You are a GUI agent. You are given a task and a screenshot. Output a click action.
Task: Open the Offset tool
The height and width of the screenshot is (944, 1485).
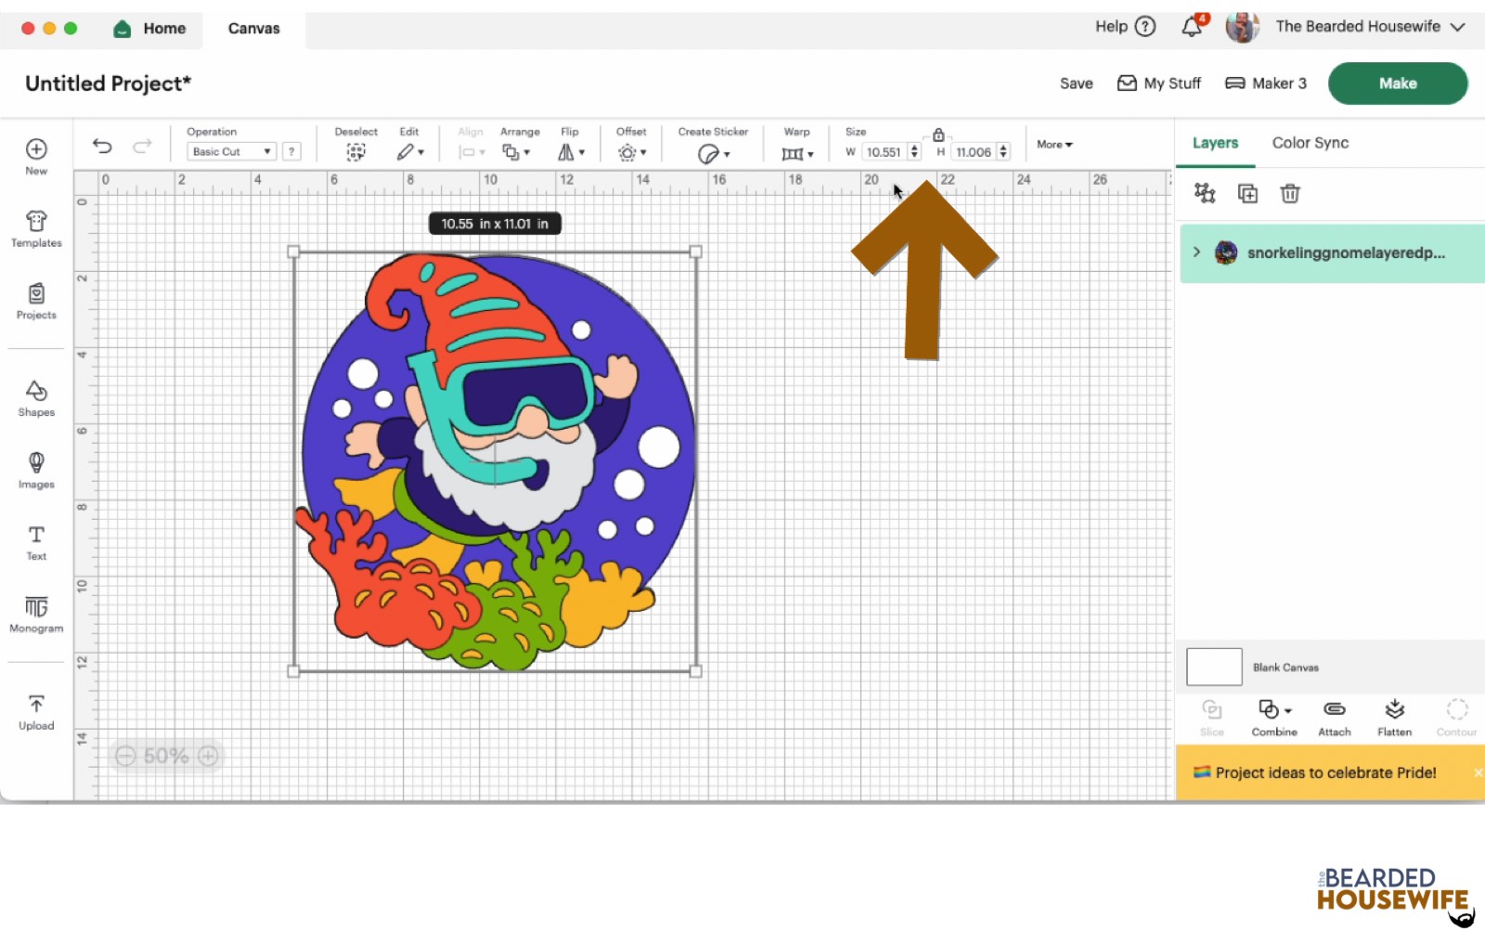631,152
